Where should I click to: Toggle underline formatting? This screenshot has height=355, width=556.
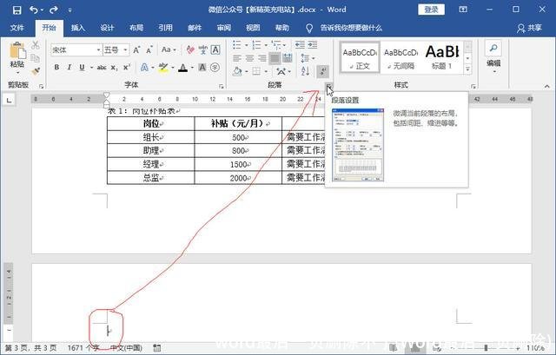click(x=82, y=68)
